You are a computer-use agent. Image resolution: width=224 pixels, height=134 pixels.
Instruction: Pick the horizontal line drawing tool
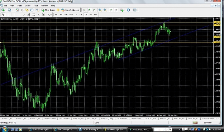tap(19, 15)
